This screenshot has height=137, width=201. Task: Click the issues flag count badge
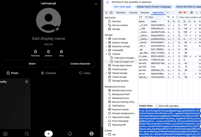point(185,13)
